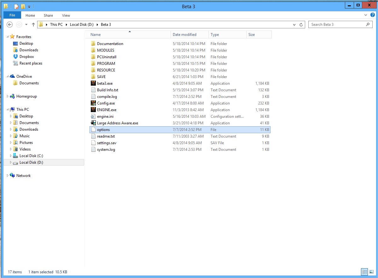Select the ENGINE.exe icon
Viewport: 378px width, 278px height.
coord(93,110)
